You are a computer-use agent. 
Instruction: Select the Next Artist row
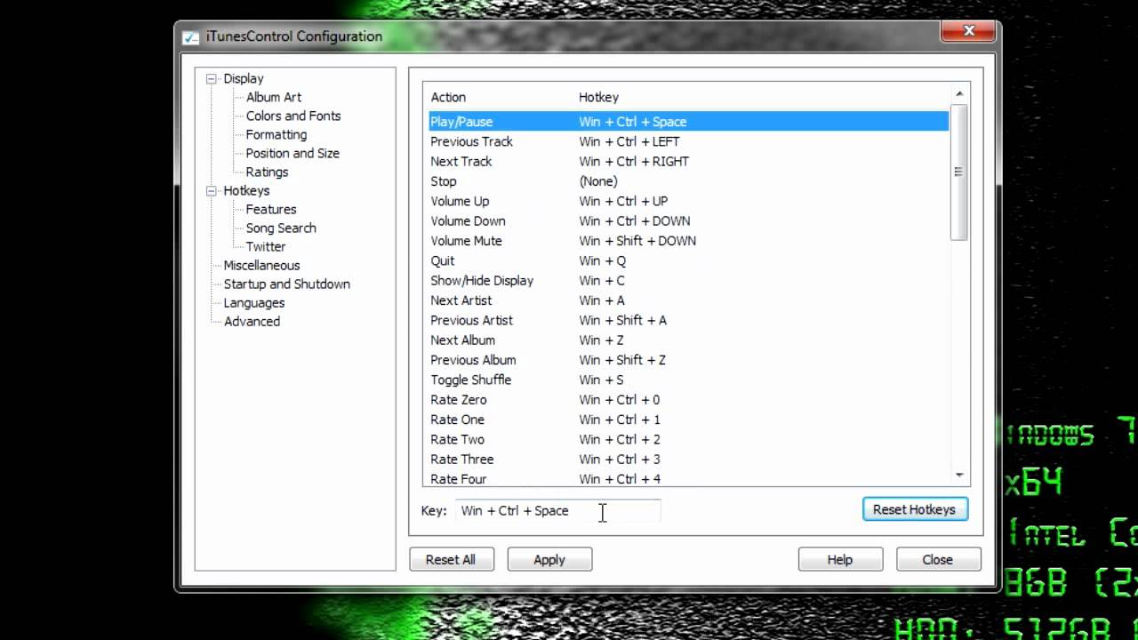pyautogui.click(x=689, y=300)
